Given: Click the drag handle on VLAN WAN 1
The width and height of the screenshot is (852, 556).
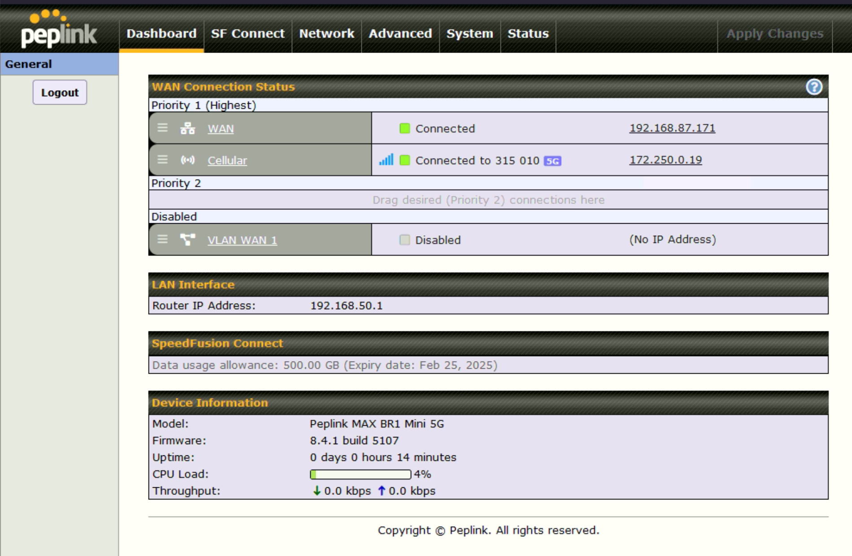Looking at the screenshot, I should click(162, 239).
